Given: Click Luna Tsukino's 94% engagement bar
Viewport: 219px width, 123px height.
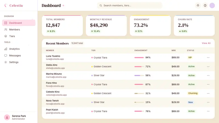Looking at the screenshot, I should 139,57.
